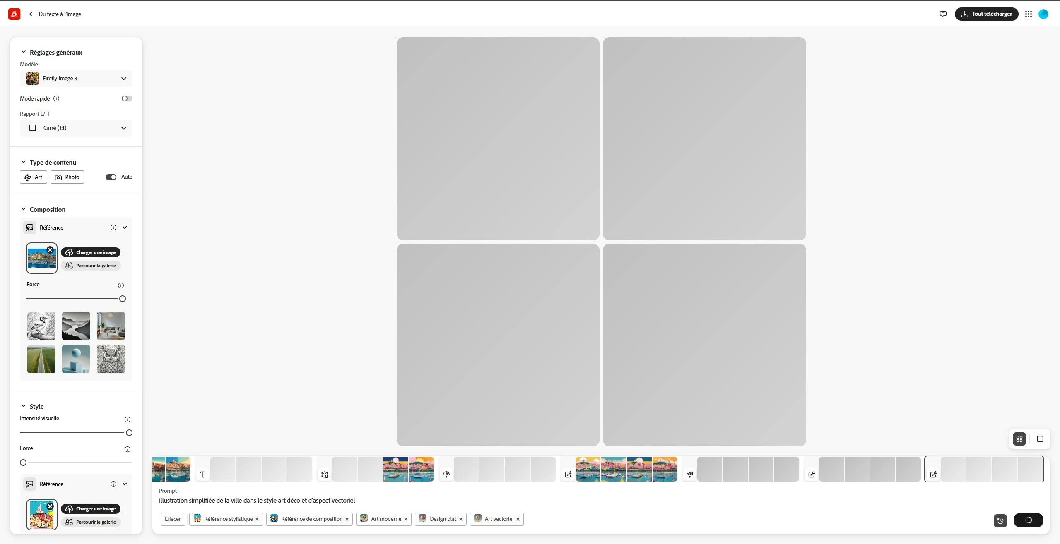Open the Carré (1:1) aspect ratio dropdown
Viewport: 1060px width, 544px height.
pos(76,128)
